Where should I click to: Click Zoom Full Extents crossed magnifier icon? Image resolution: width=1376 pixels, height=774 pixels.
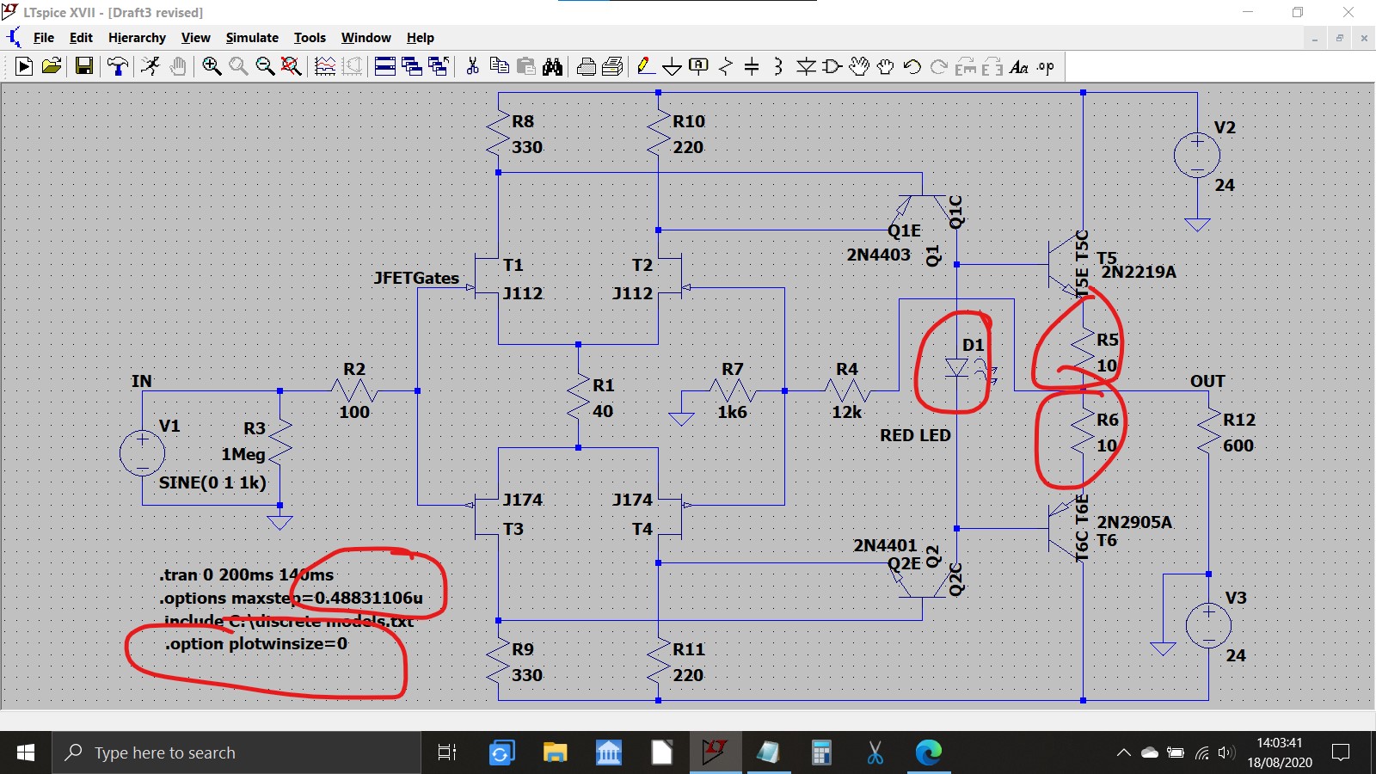(292, 66)
